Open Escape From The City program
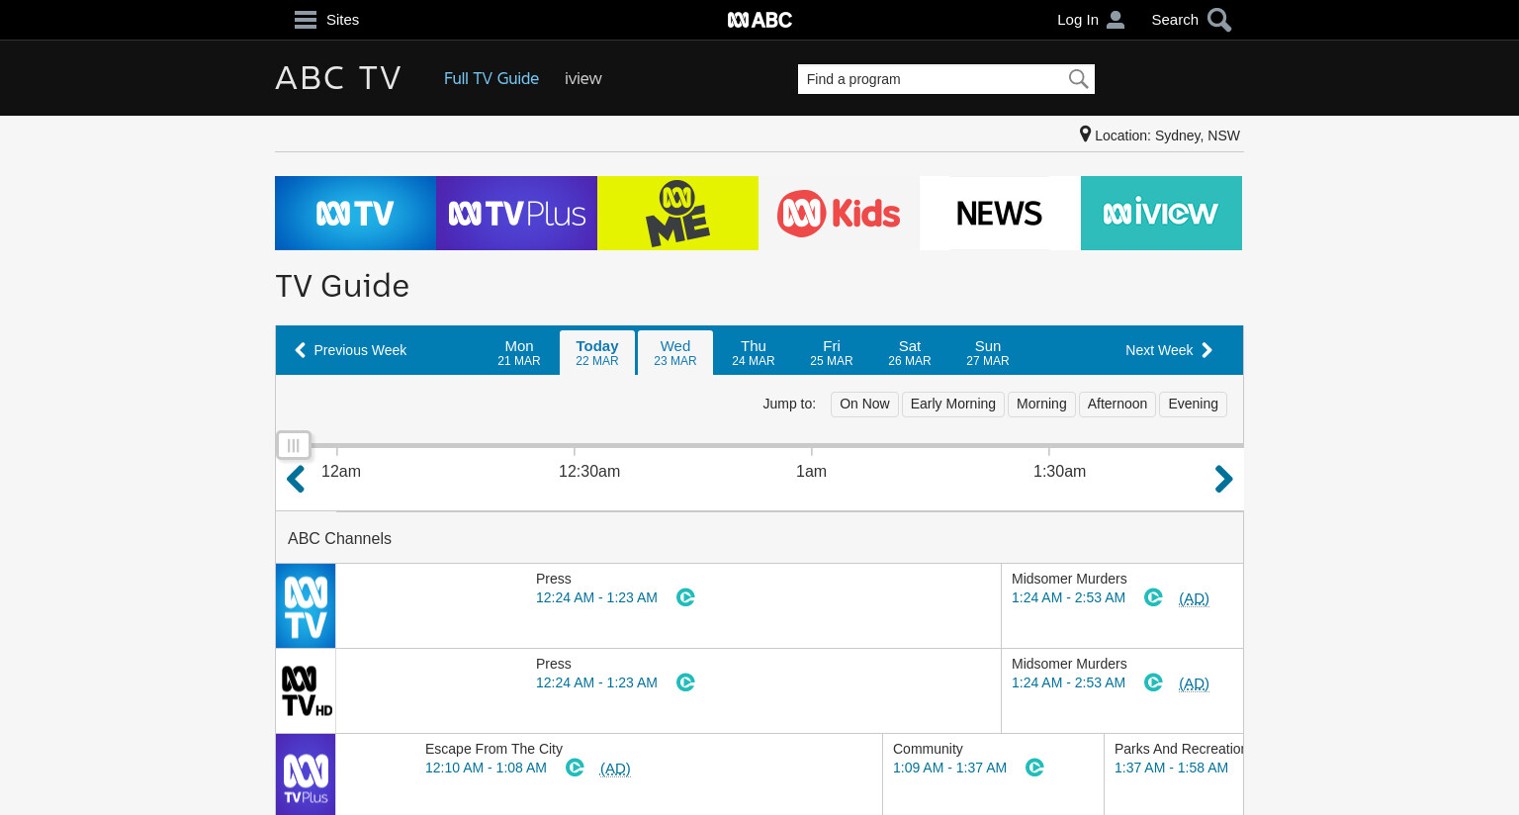This screenshot has height=815, width=1519. (493, 749)
